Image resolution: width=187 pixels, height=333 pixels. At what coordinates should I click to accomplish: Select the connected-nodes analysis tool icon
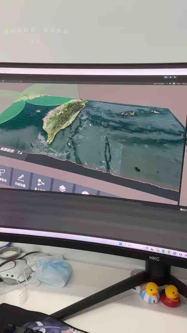coord(41,182)
